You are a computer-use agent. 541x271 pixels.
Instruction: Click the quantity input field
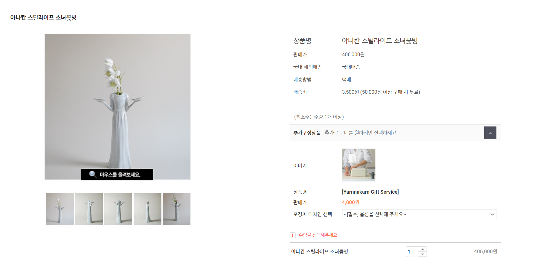pyautogui.click(x=412, y=252)
